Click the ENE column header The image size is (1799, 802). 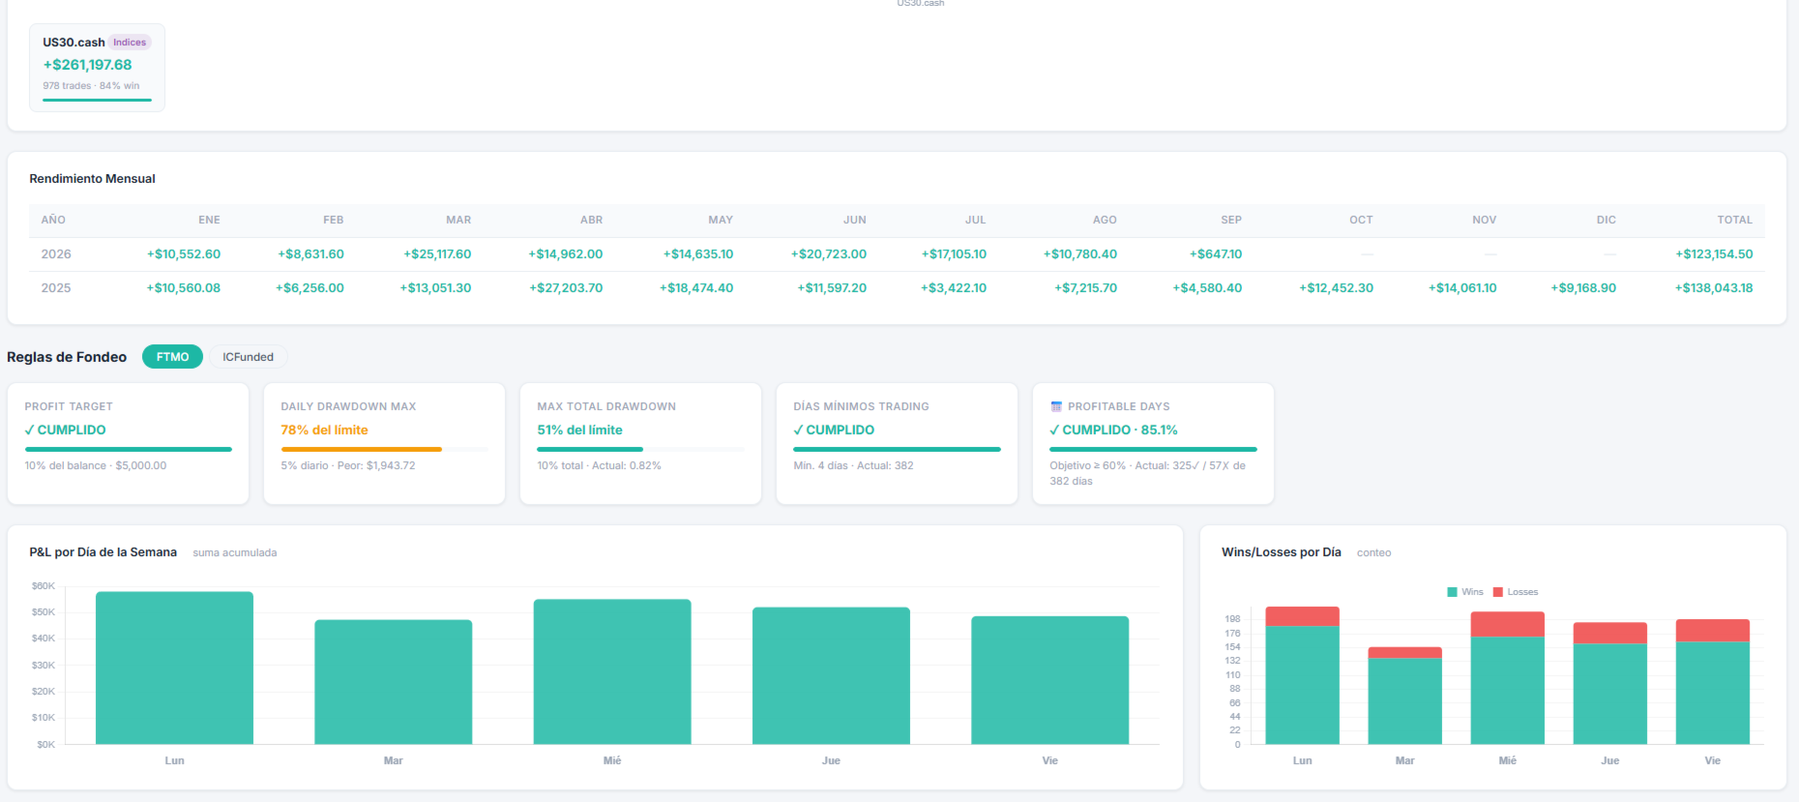tap(209, 220)
